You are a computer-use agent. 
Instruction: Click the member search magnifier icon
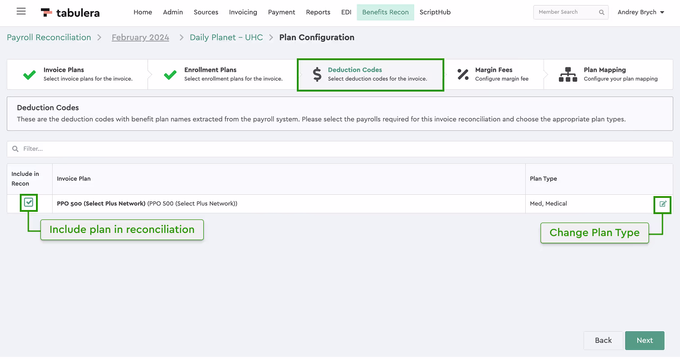[x=602, y=13]
